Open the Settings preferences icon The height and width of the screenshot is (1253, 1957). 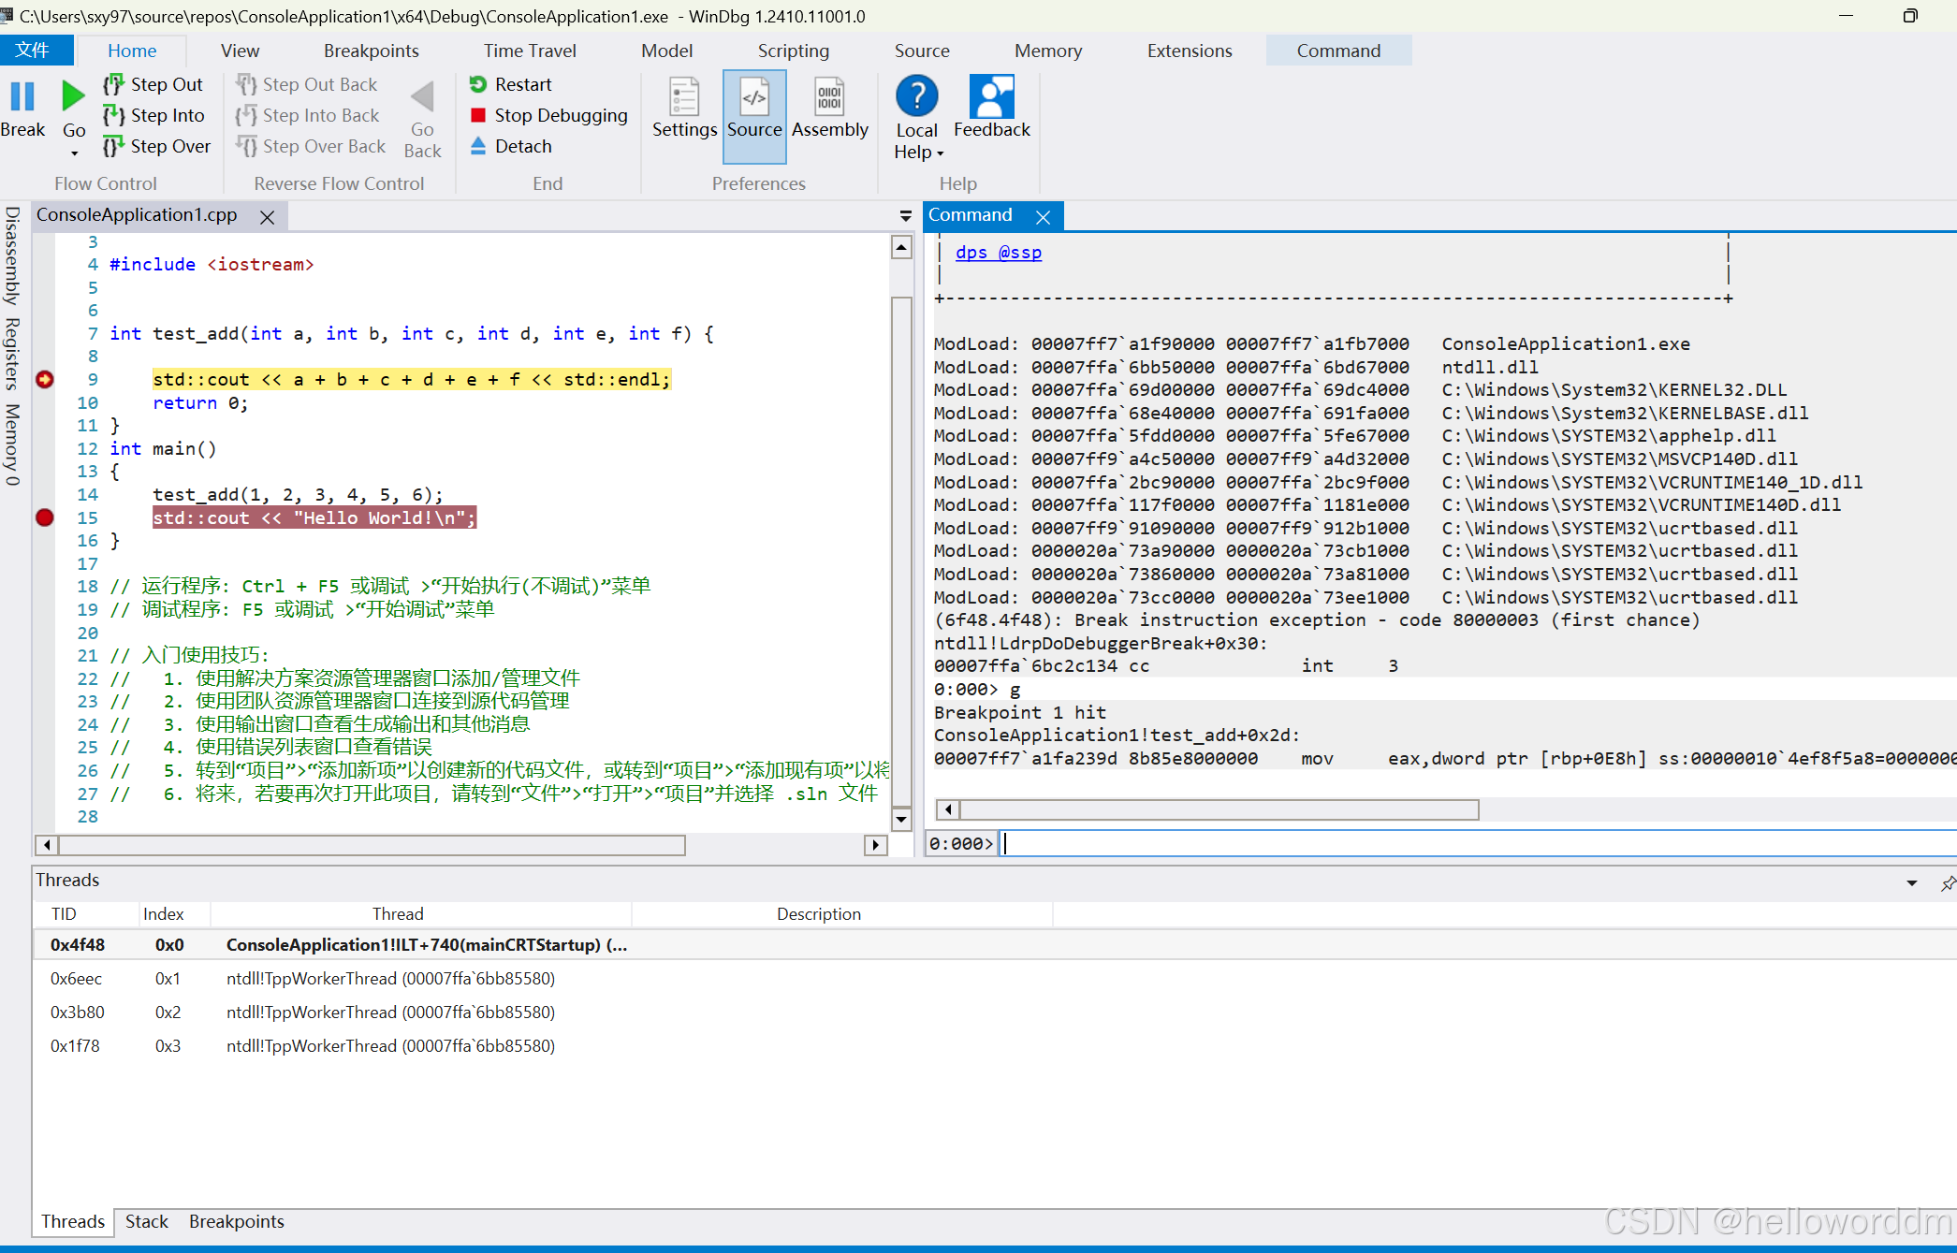(x=684, y=97)
